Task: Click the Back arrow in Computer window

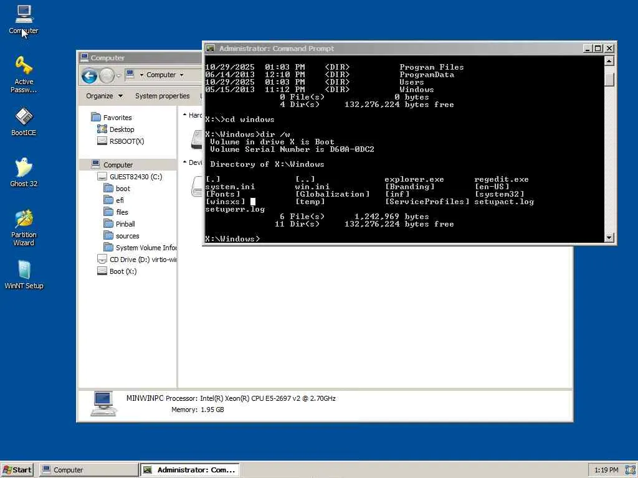Action: coord(90,75)
